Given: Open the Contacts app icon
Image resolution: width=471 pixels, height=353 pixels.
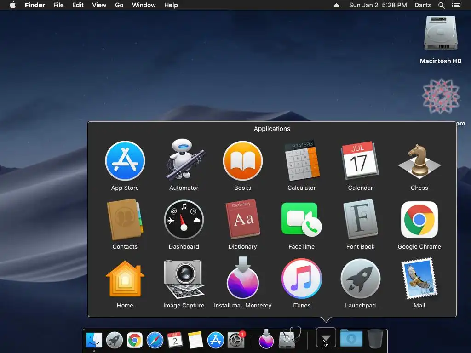Looking at the screenshot, I should click(x=125, y=220).
